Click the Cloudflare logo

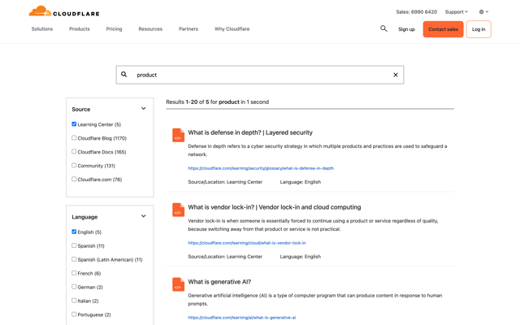click(64, 11)
